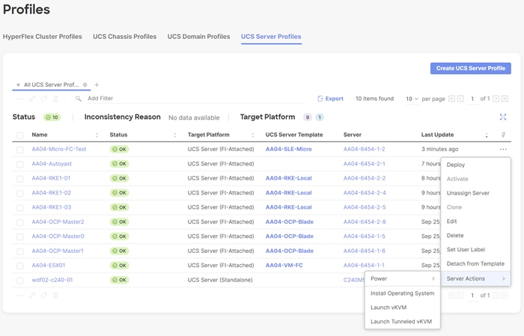
Task: Click Last Update column sort handle icon
Action: tap(487, 135)
